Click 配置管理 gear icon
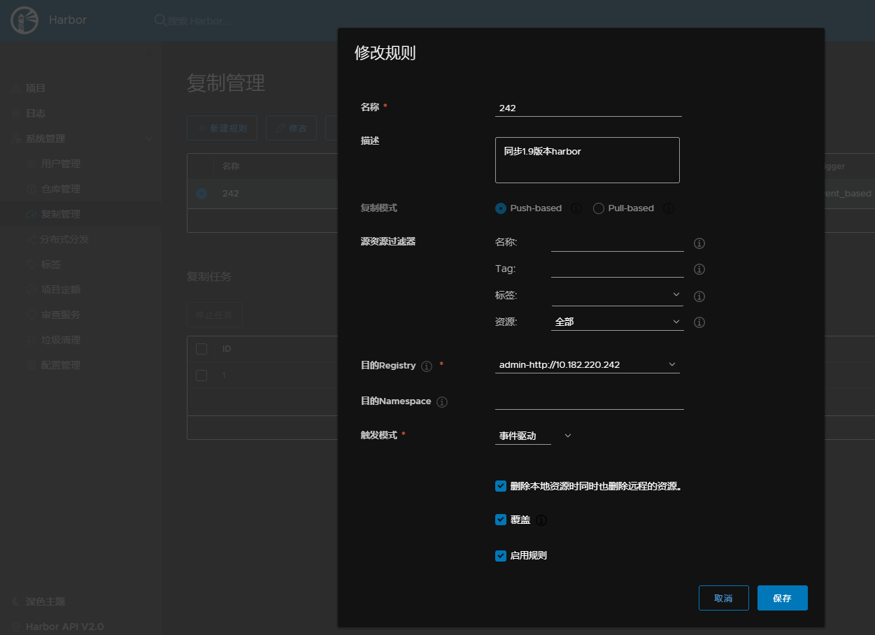Screen dimensions: 875x635 point(31,365)
